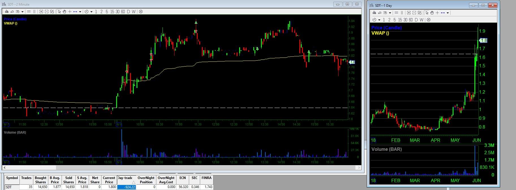Select crosshair tool in 2 Minute toolbar
516x190 pixels.
click(70, 12)
